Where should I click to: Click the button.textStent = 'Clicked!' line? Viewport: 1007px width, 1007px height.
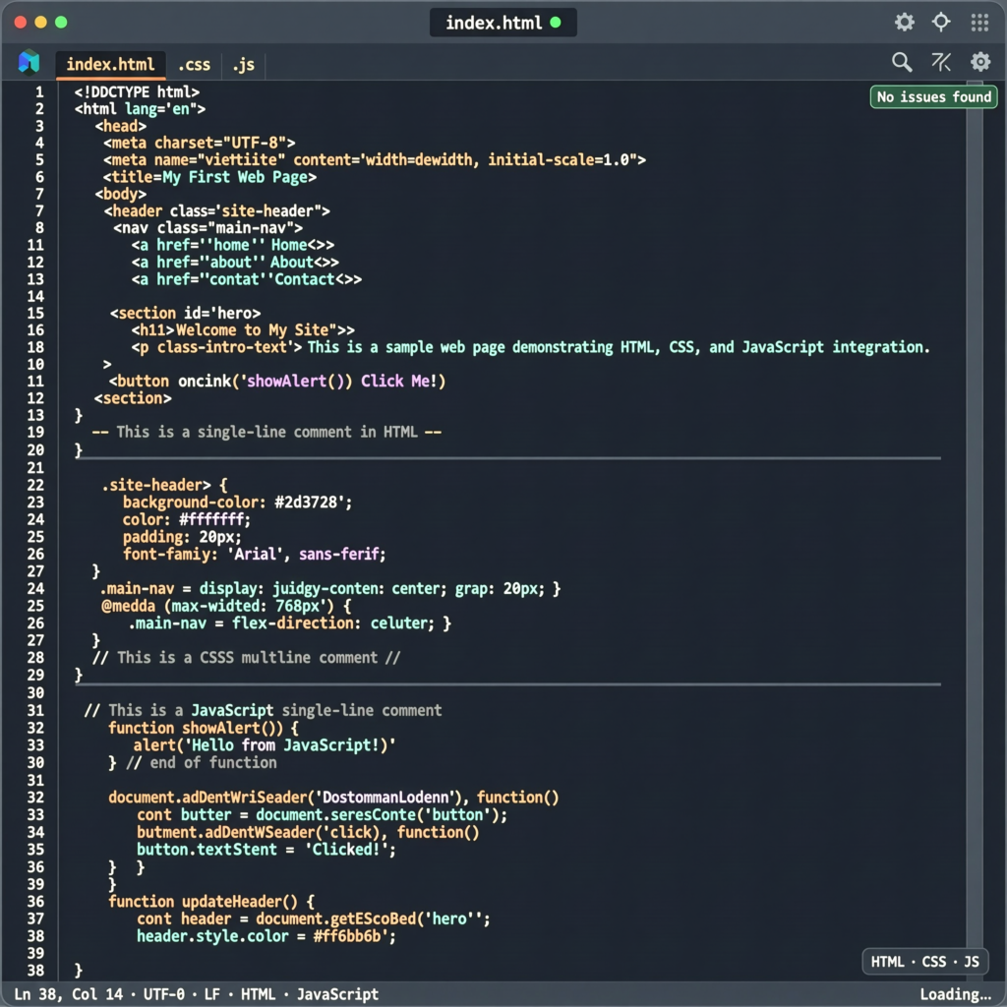(x=266, y=849)
